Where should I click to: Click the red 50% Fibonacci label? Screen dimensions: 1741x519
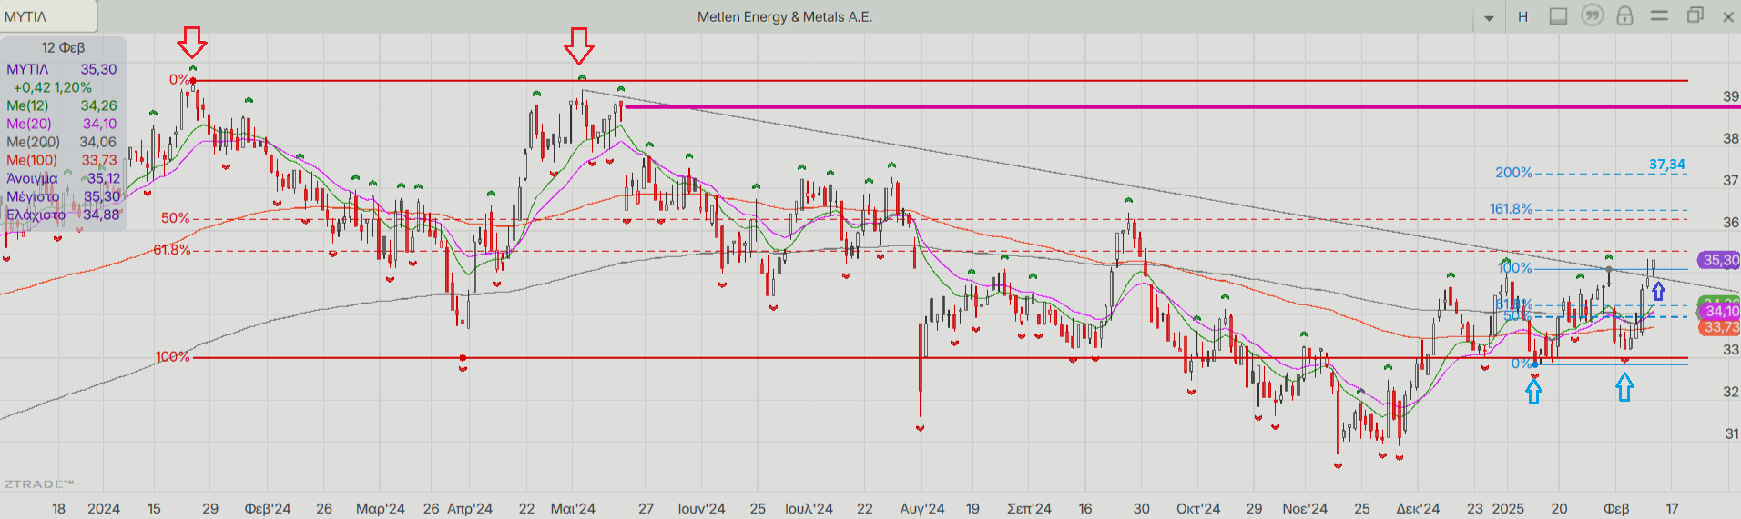point(176,218)
